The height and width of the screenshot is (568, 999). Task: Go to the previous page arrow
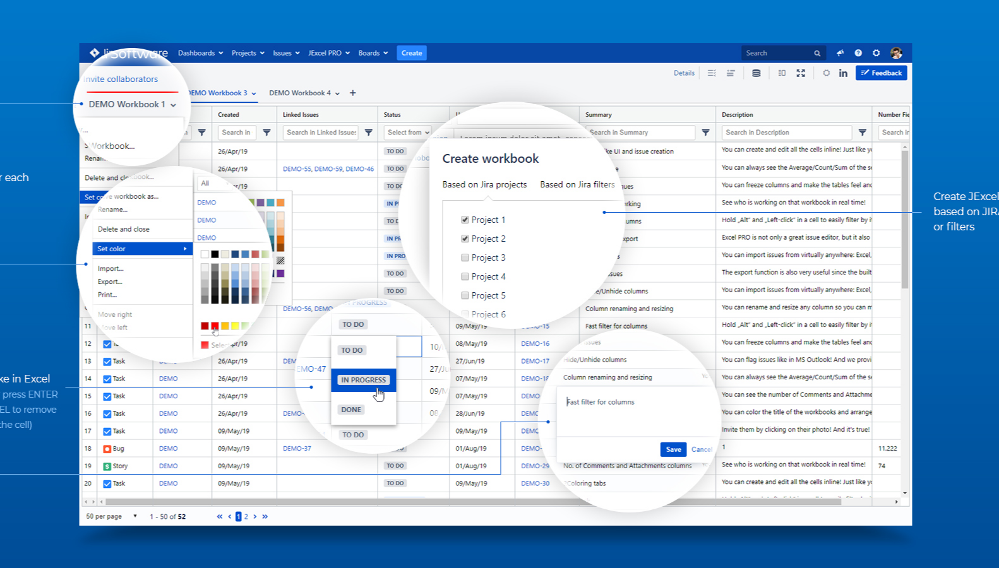coord(229,516)
